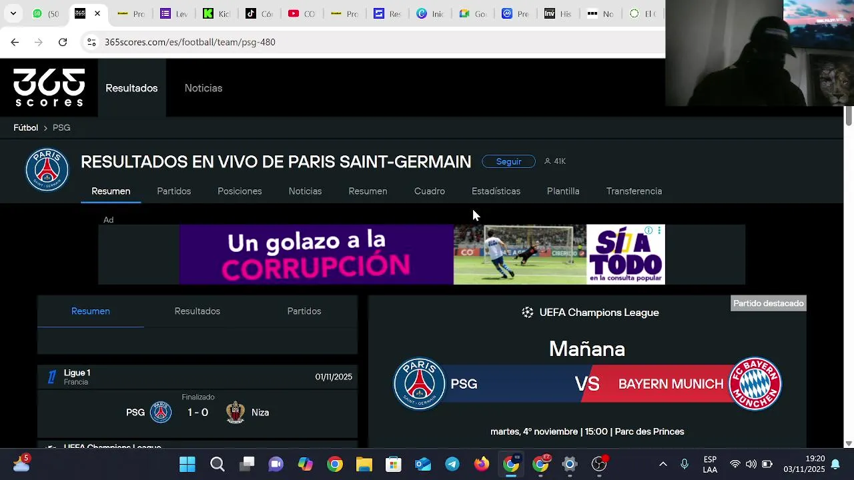The width and height of the screenshot is (854, 480).
Task: Go back with the browser back arrow
Action: pyautogui.click(x=15, y=42)
